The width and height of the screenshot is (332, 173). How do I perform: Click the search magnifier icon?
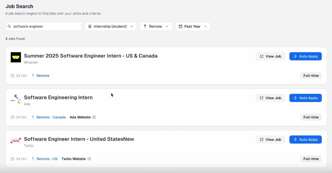pyautogui.click(x=9, y=26)
